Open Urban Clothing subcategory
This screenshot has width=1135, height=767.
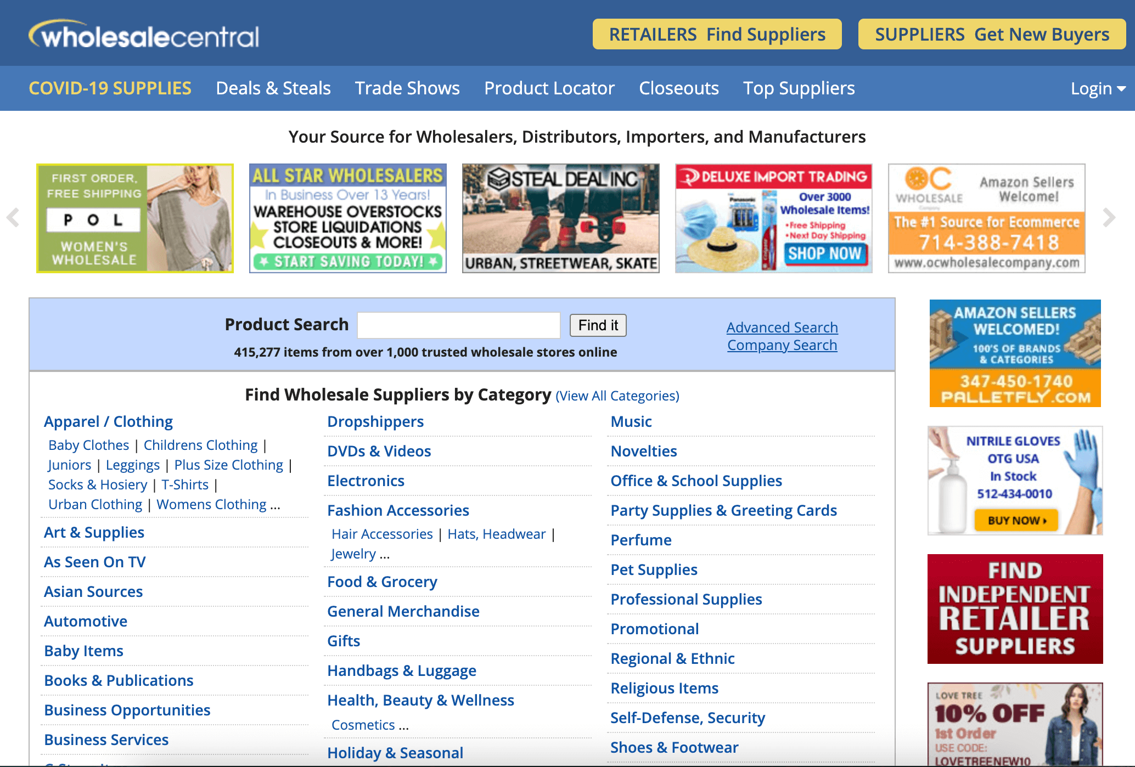pos(95,504)
